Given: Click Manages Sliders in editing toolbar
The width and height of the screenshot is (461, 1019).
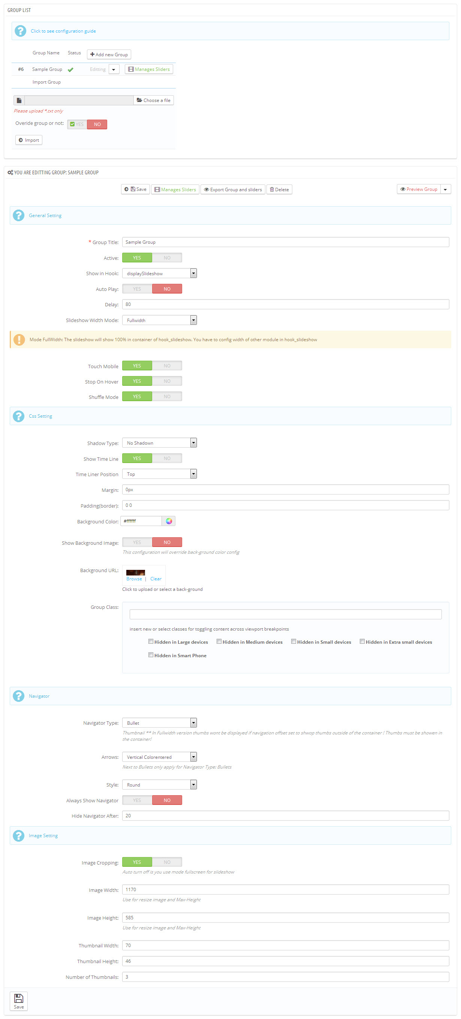Looking at the screenshot, I should click(x=175, y=189).
